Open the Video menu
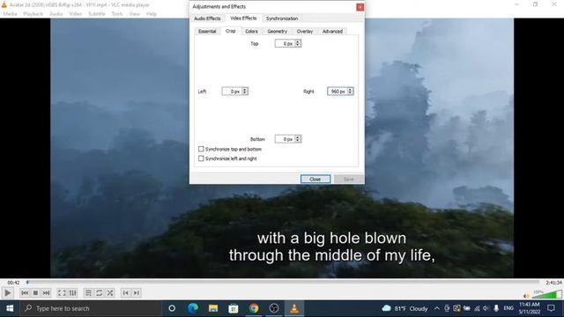564x317 pixels. (76, 14)
